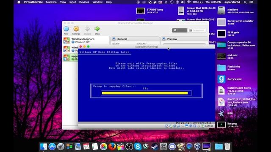The image size is (271, 152).
Task: Open the Help menu
Action: tap(109, 2)
